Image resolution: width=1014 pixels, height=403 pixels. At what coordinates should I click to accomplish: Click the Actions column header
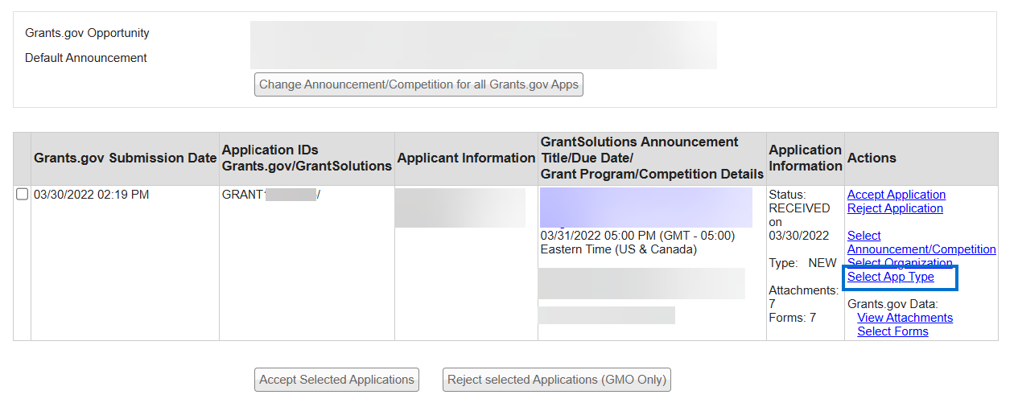[872, 158]
